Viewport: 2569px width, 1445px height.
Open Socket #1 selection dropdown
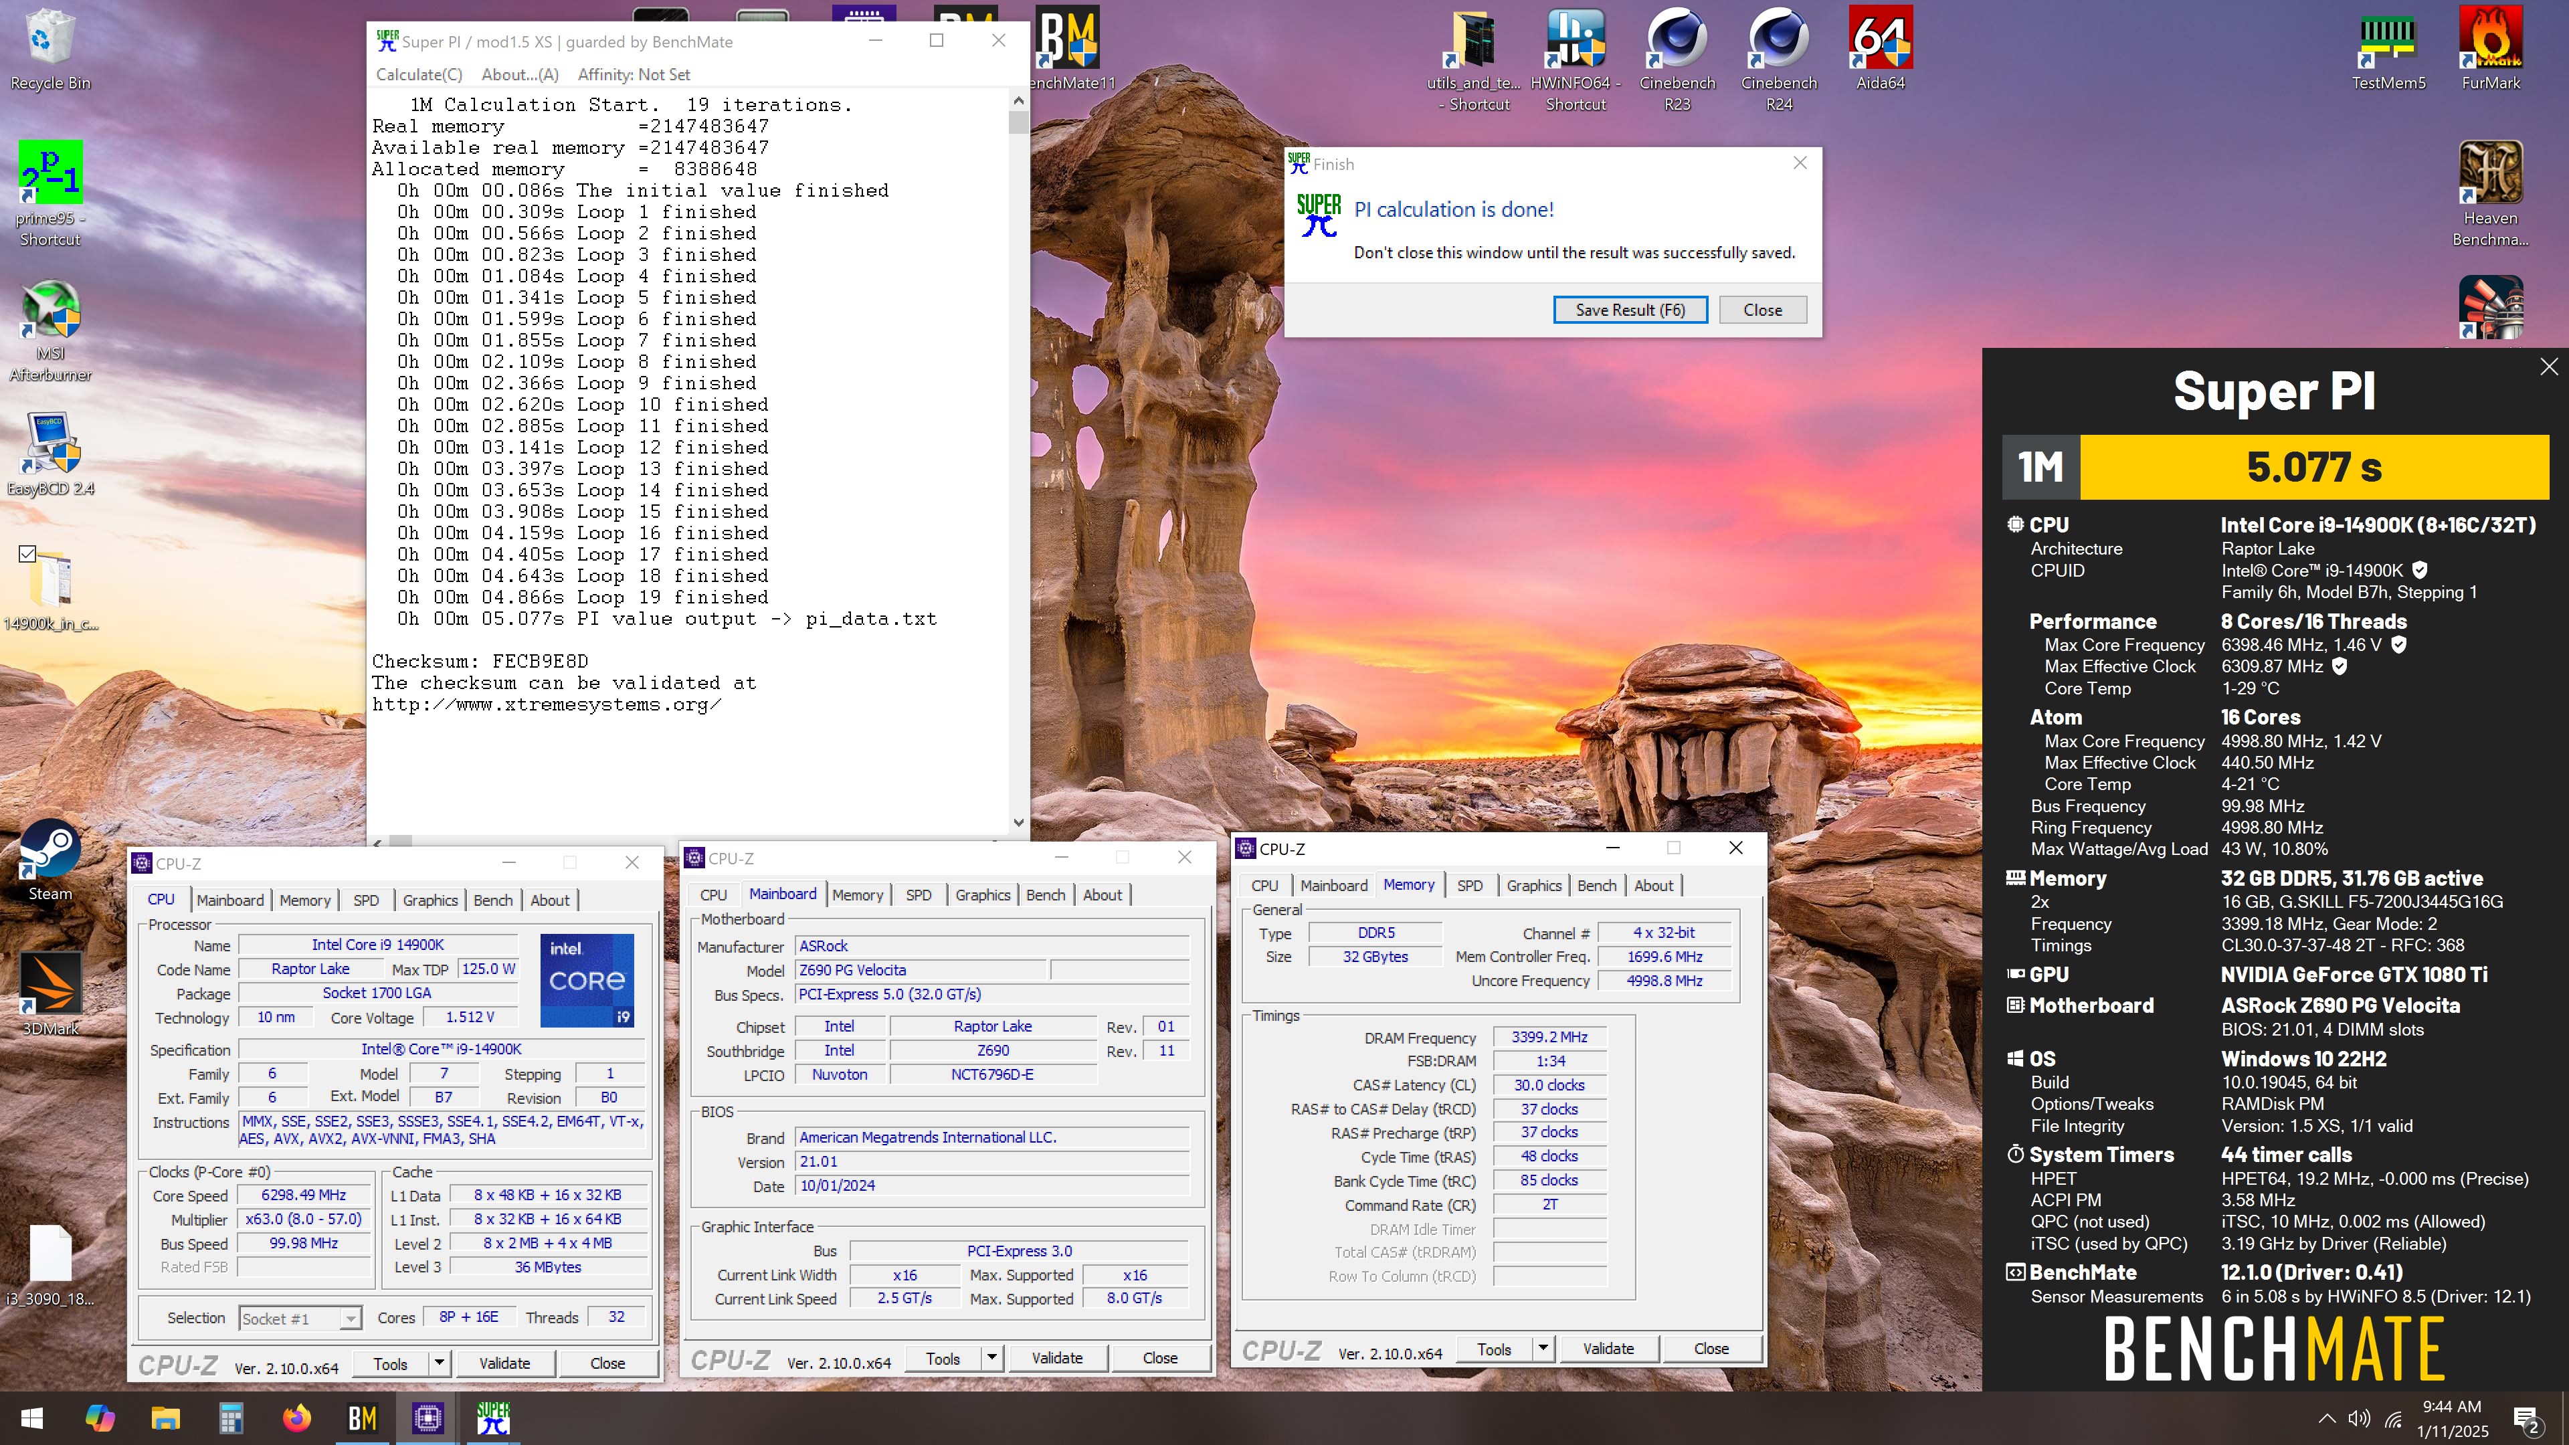tap(300, 1319)
